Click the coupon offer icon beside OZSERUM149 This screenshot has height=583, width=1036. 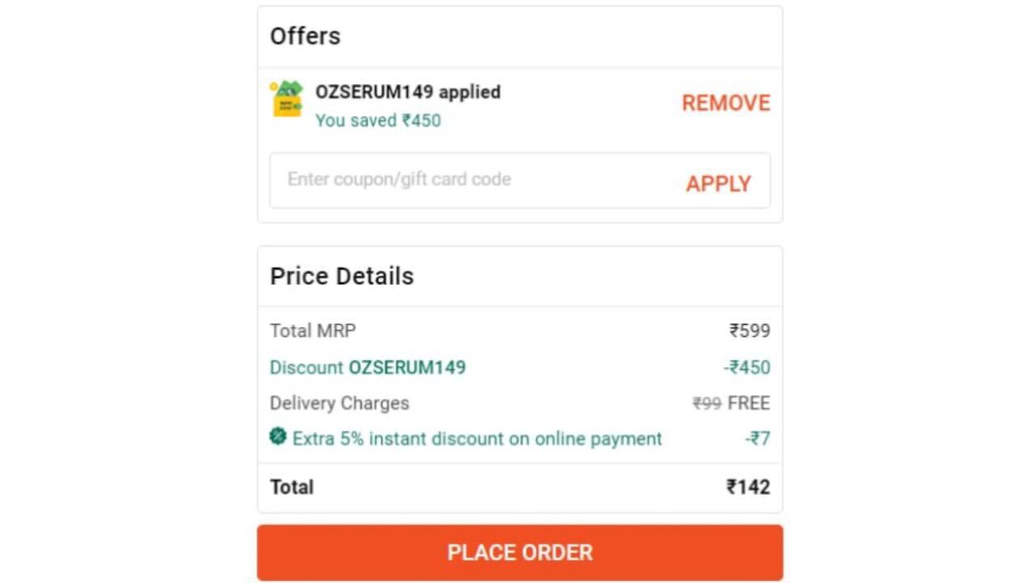point(287,99)
